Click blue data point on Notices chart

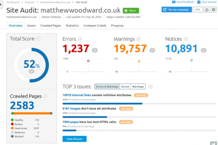[x=192, y=60]
